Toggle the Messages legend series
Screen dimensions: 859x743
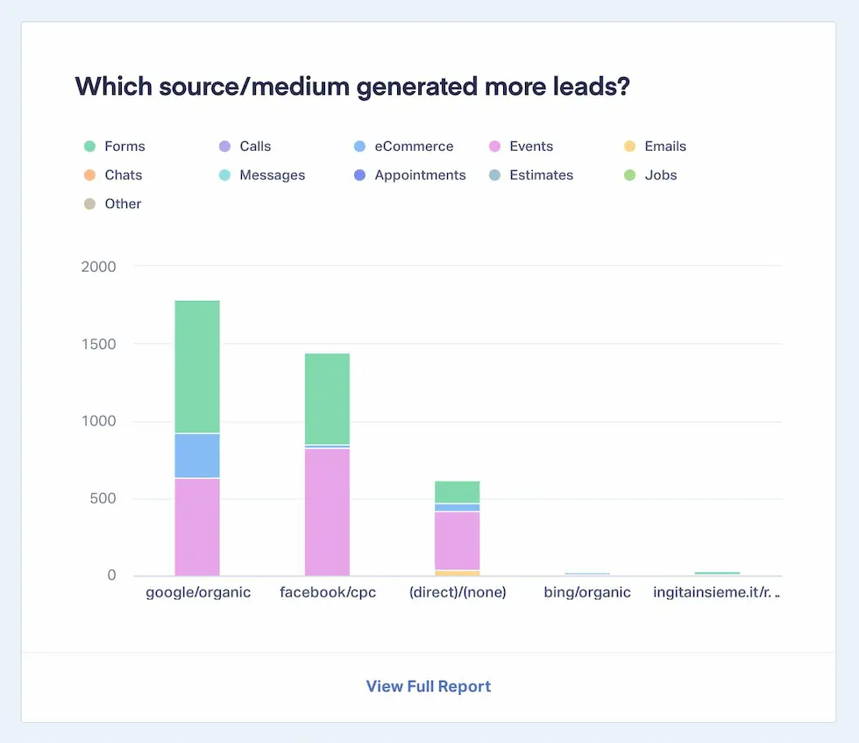[x=262, y=175]
